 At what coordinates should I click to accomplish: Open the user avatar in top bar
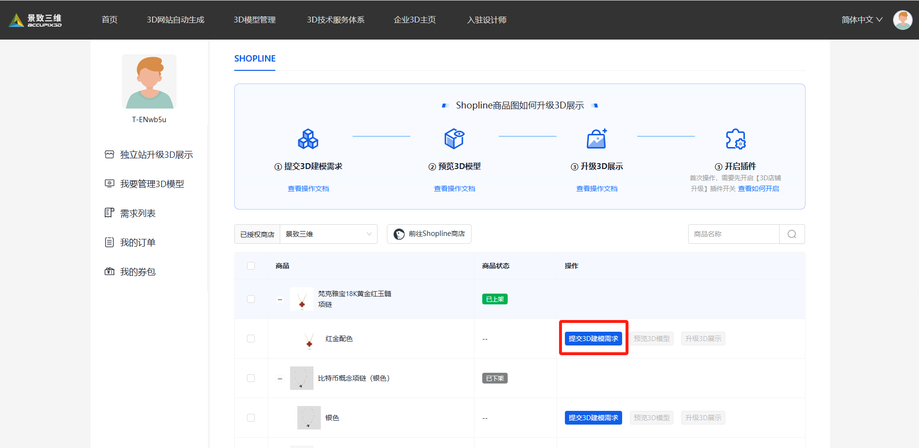tap(902, 20)
